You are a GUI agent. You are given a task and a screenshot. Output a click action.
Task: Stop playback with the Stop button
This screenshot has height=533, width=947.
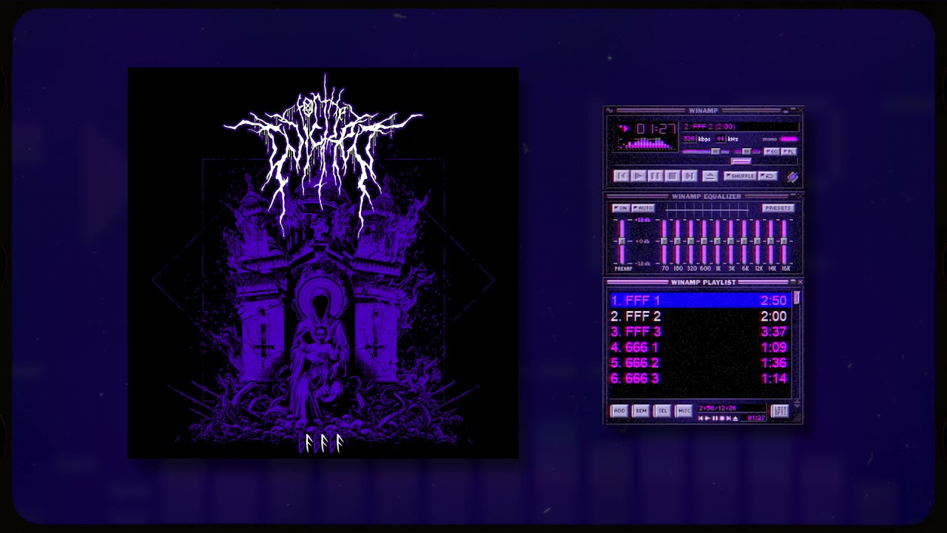673,176
